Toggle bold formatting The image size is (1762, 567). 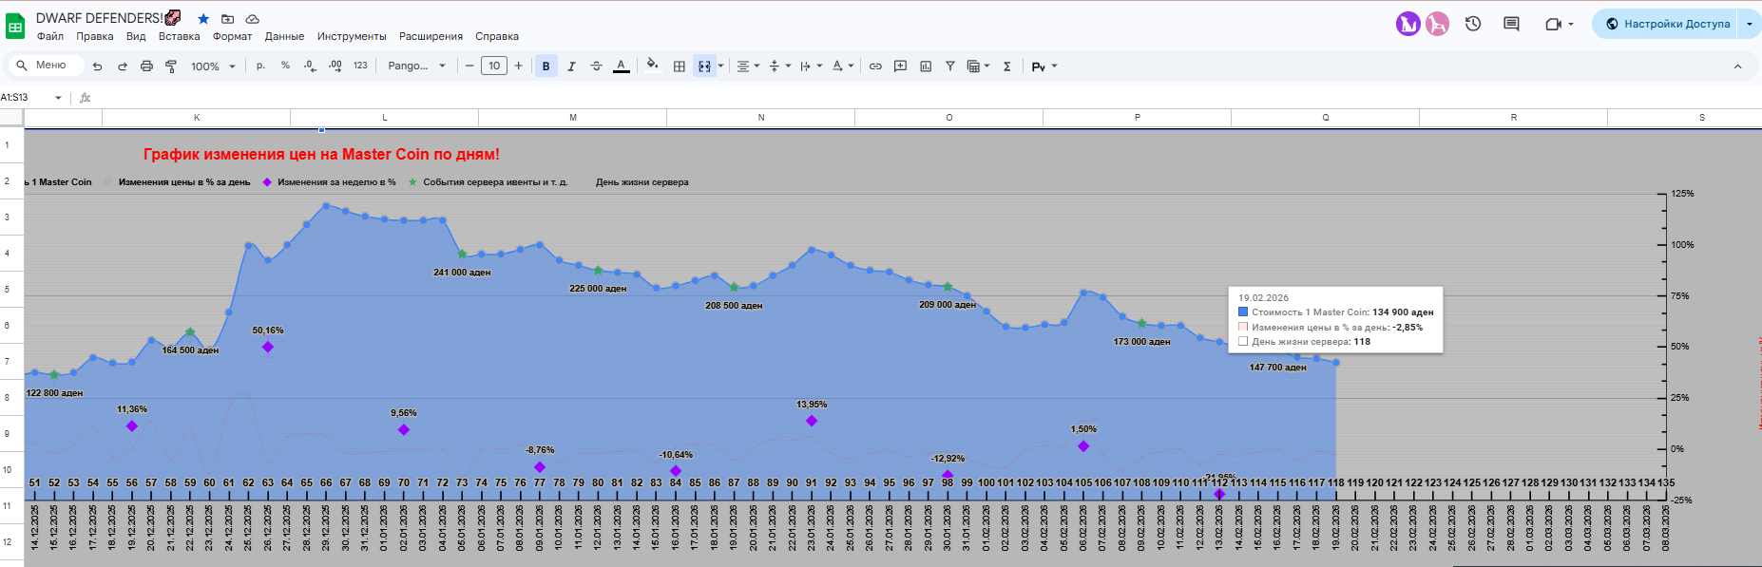(x=546, y=66)
